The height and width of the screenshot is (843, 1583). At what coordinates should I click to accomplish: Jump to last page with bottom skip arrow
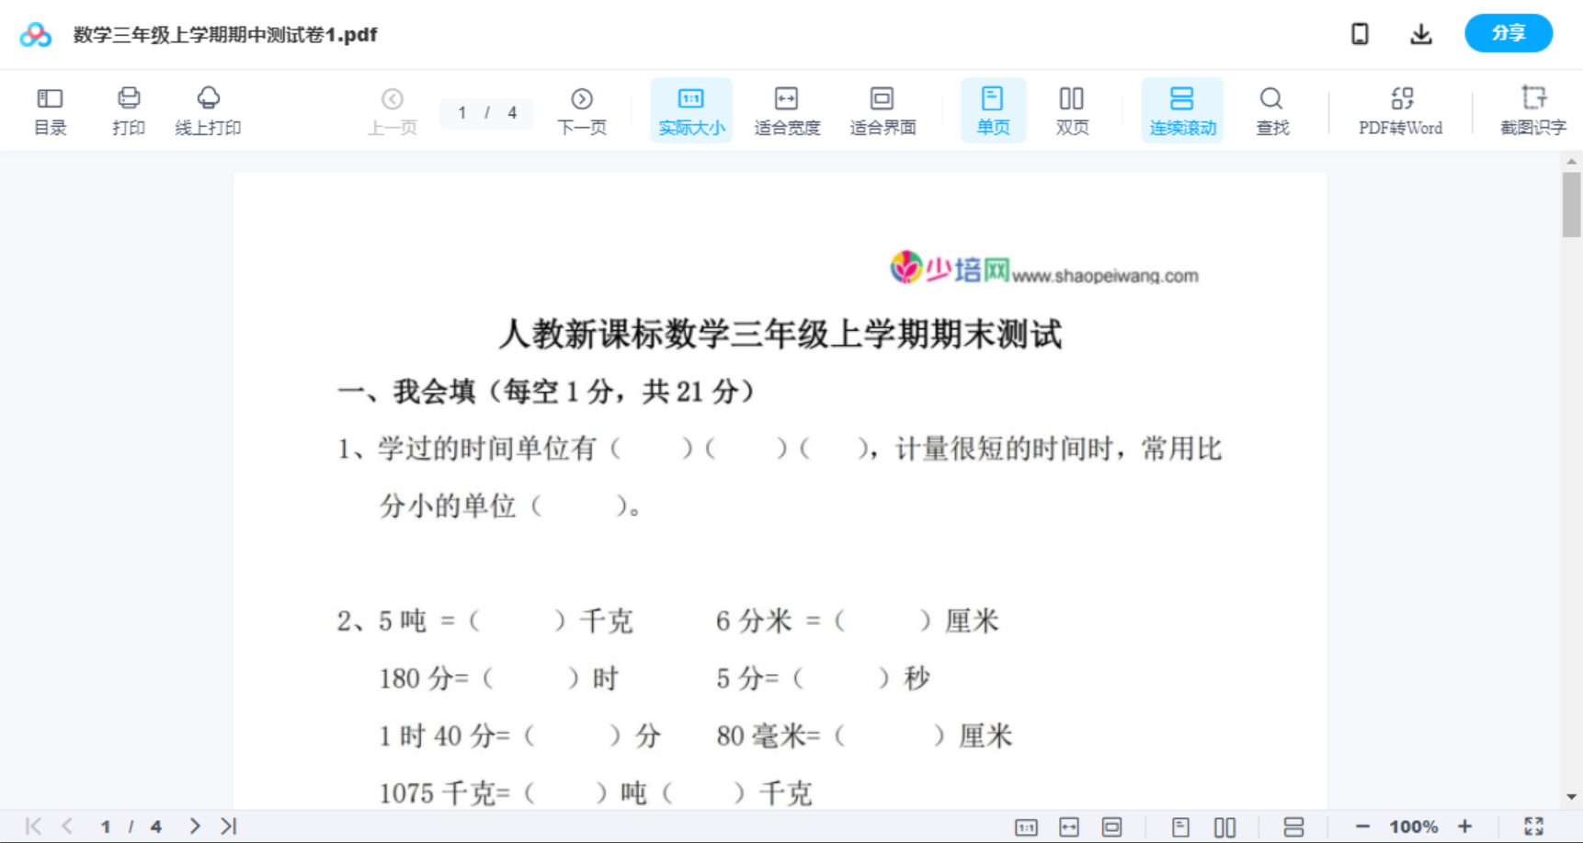(x=228, y=825)
